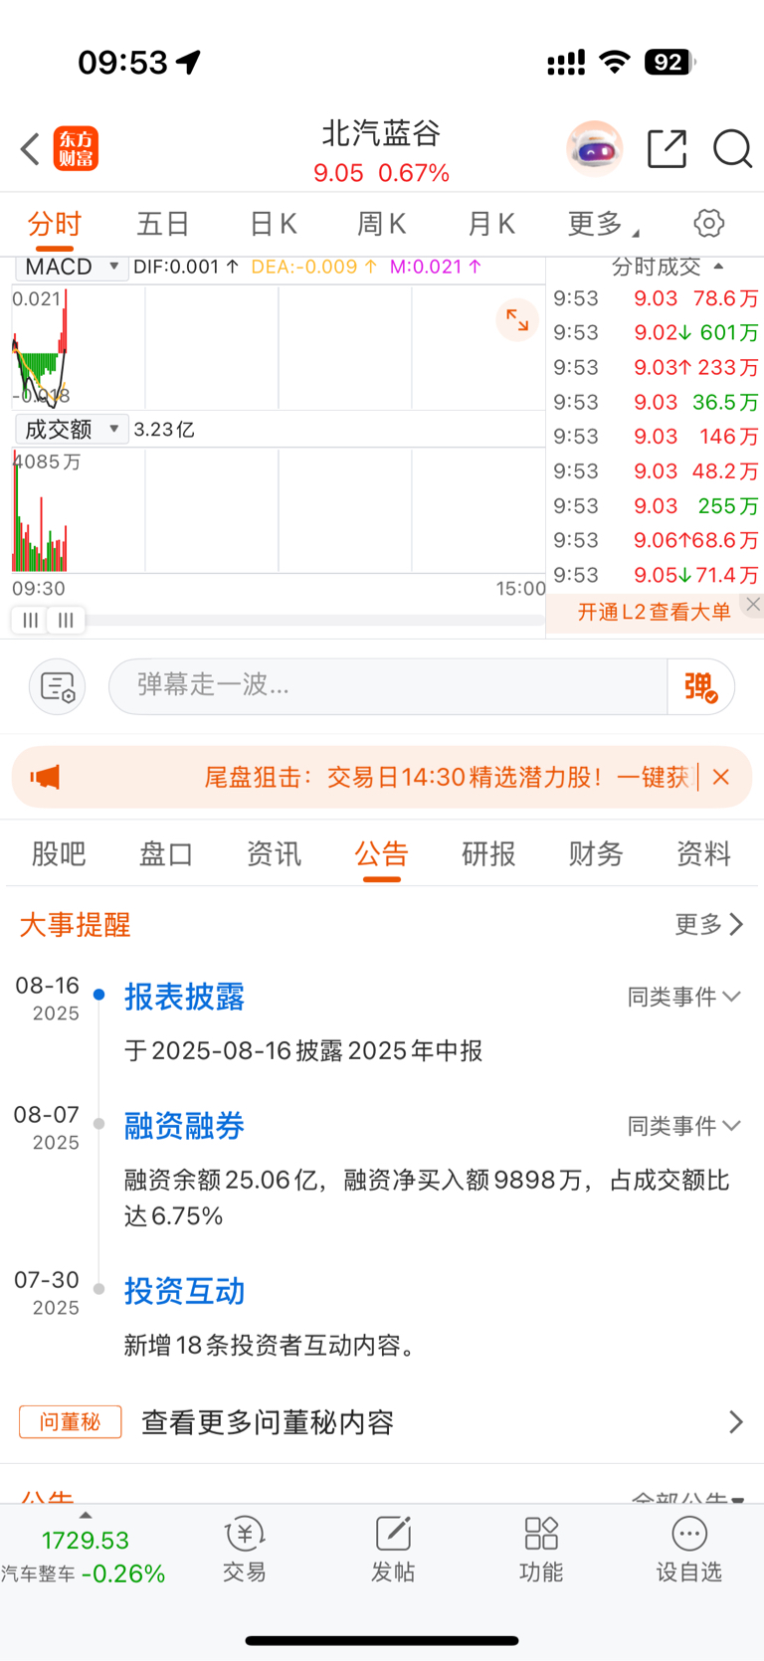Expand 同类事件 for 融资融券

tap(683, 1126)
